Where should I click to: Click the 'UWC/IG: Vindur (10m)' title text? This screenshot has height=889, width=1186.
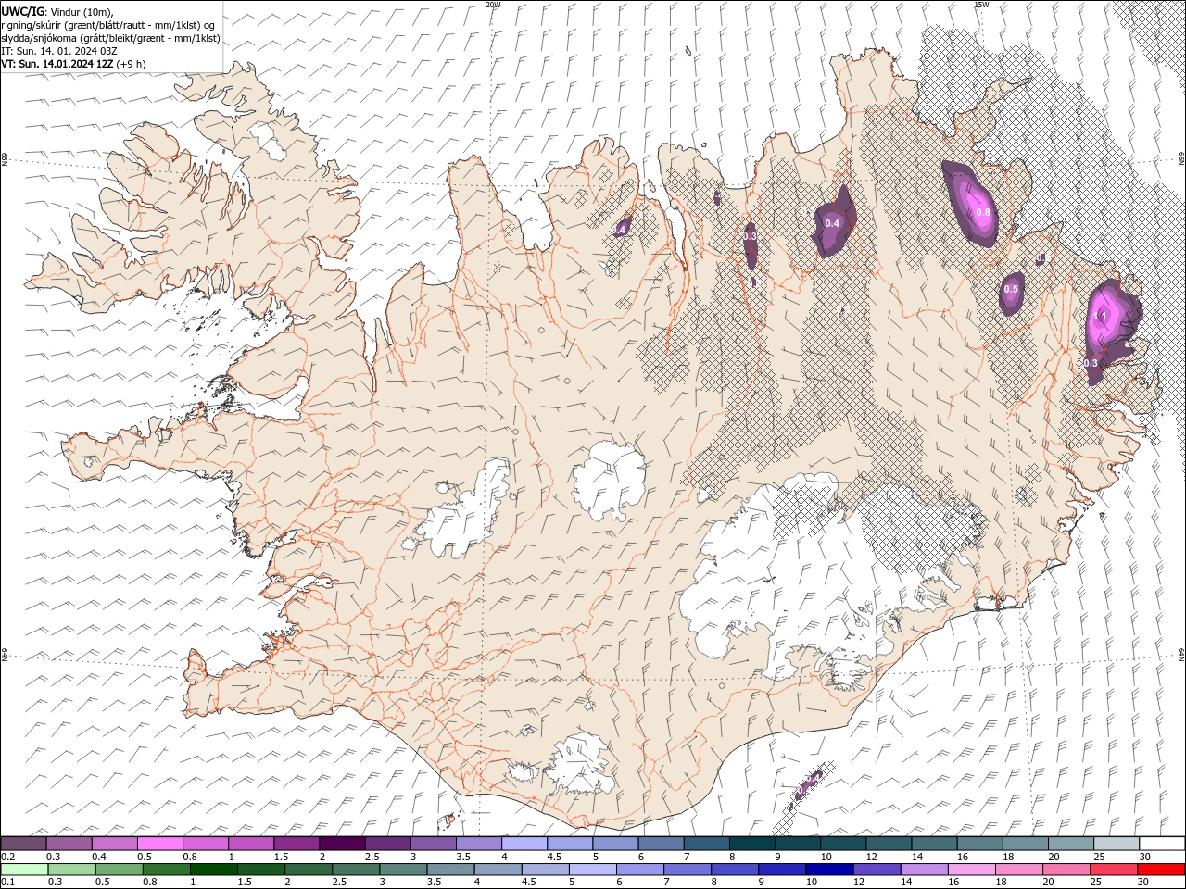pos(57,11)
